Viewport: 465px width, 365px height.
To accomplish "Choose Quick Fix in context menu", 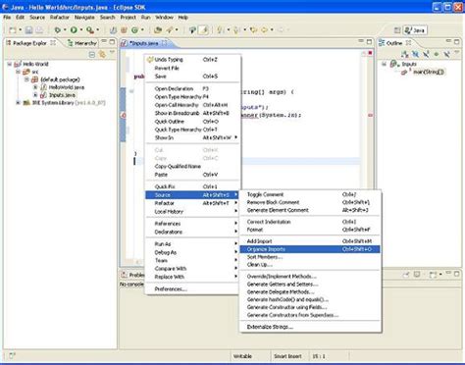I will click(193, 186).
